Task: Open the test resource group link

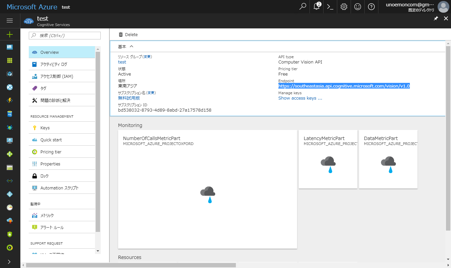Action: coord(122,62)
